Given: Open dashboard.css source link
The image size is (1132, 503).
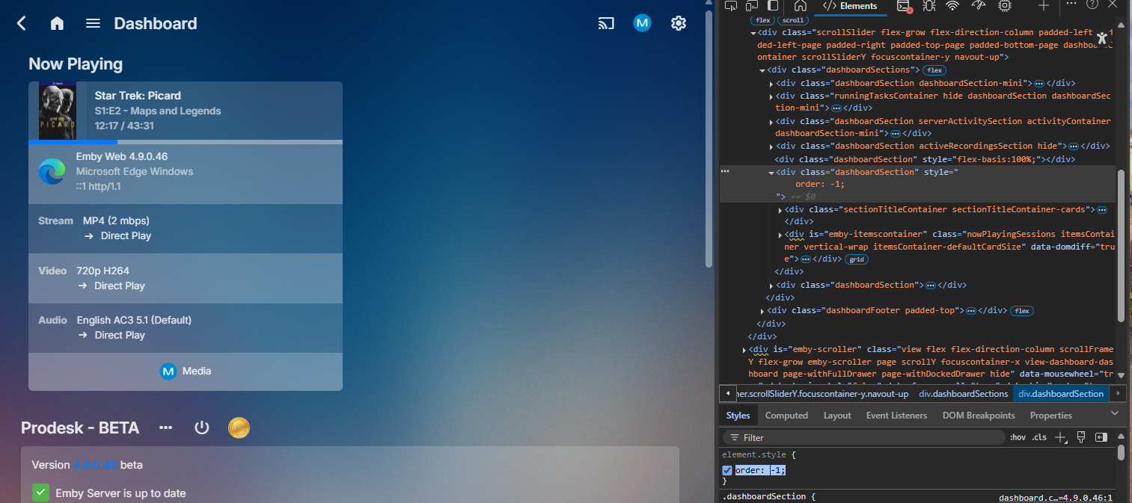Looking at the screenshot, I should click(1056, 498).
